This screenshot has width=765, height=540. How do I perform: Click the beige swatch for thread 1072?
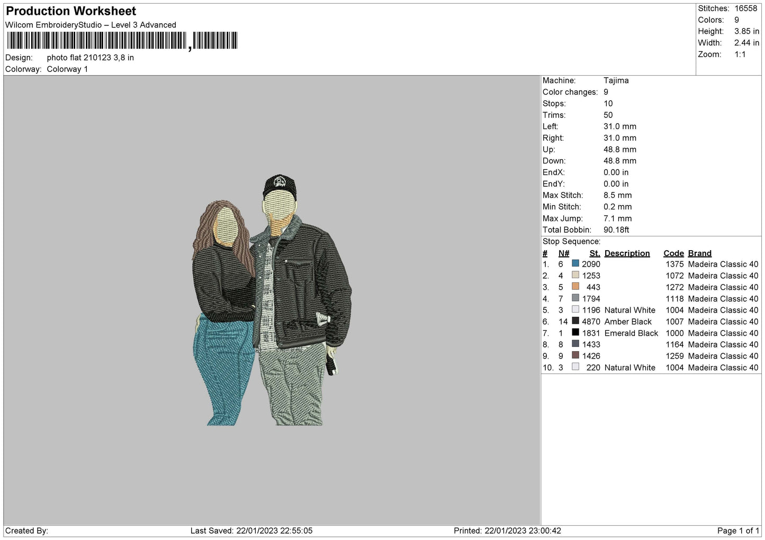coord(575,275)
